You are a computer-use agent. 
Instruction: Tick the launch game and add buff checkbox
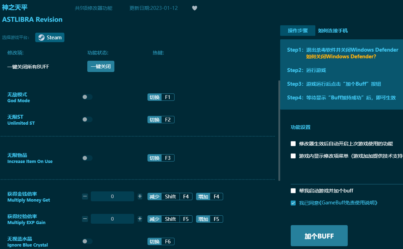click(293, 191)
